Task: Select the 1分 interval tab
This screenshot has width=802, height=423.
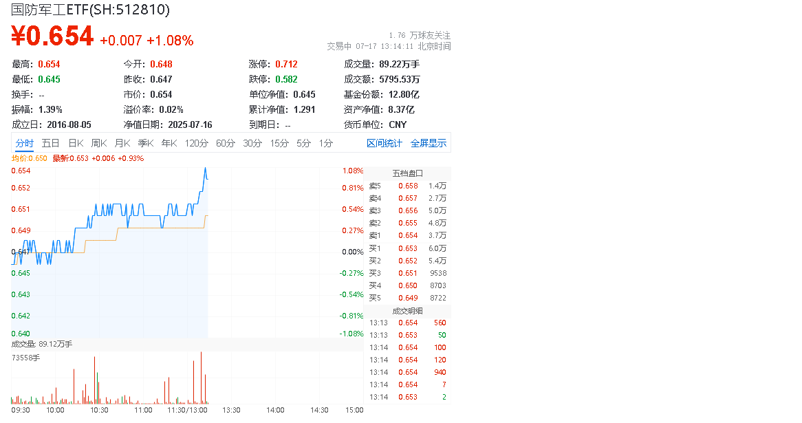Action: click(x=325, y=143)
